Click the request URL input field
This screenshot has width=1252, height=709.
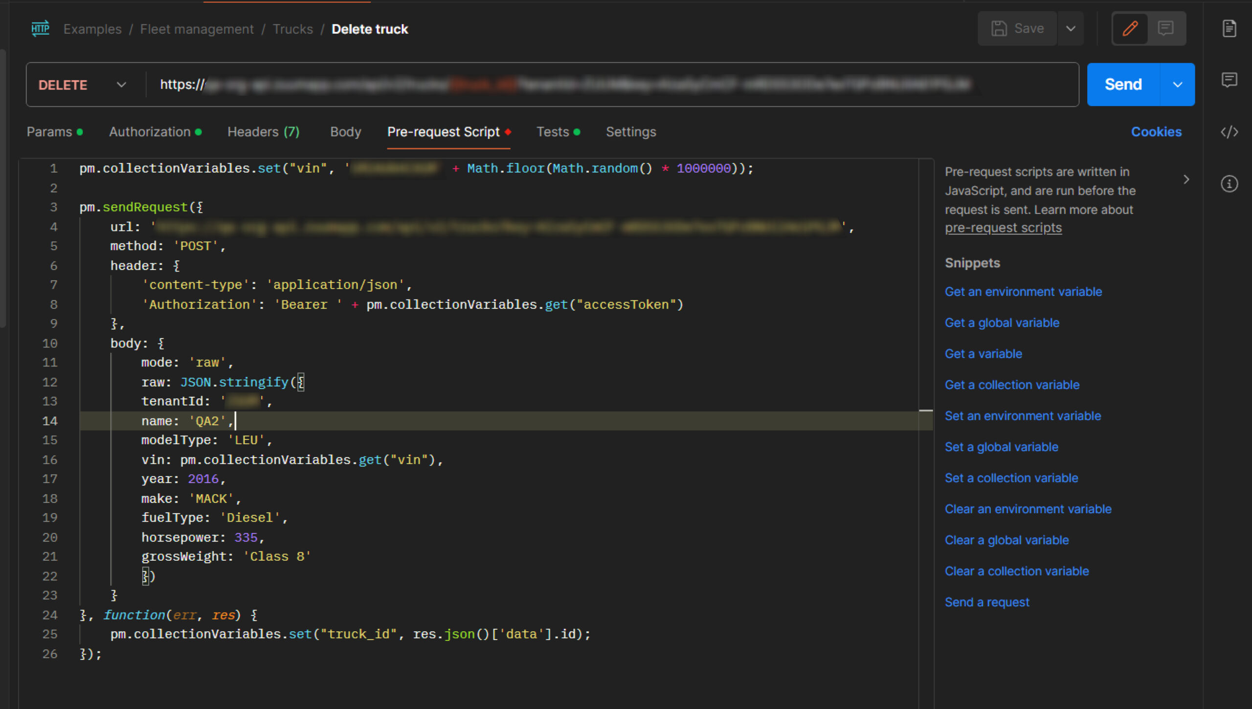[x=587, y=85]
